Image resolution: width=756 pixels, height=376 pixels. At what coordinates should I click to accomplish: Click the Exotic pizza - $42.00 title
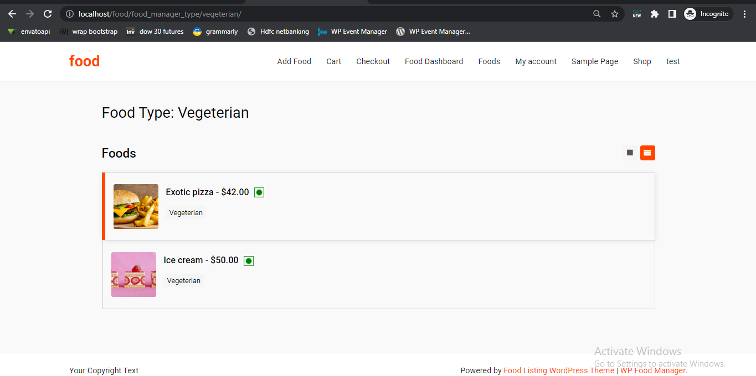(x=208, y=192)
